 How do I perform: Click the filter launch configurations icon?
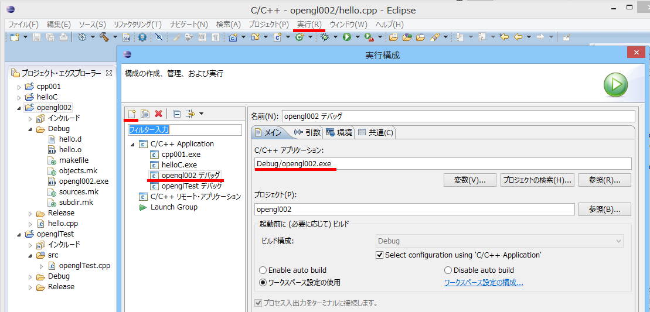click(x=190, y=114)
